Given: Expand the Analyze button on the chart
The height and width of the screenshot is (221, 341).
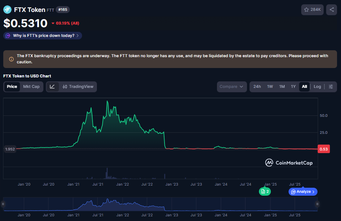Looking at the screenshot, I should pos(303,192).
